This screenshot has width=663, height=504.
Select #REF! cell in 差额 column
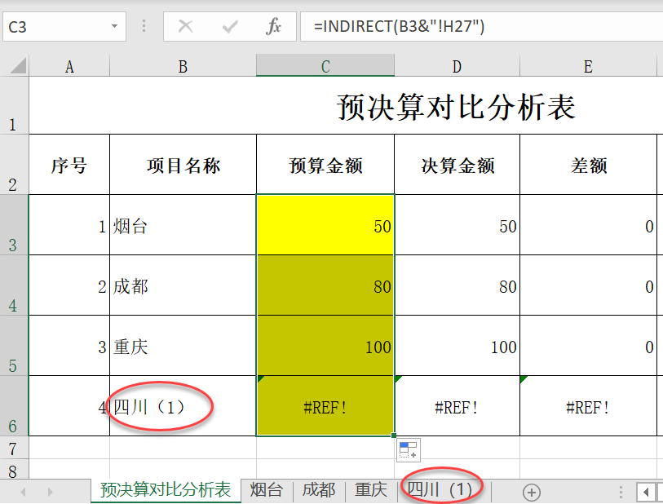[x=588, y=406]
